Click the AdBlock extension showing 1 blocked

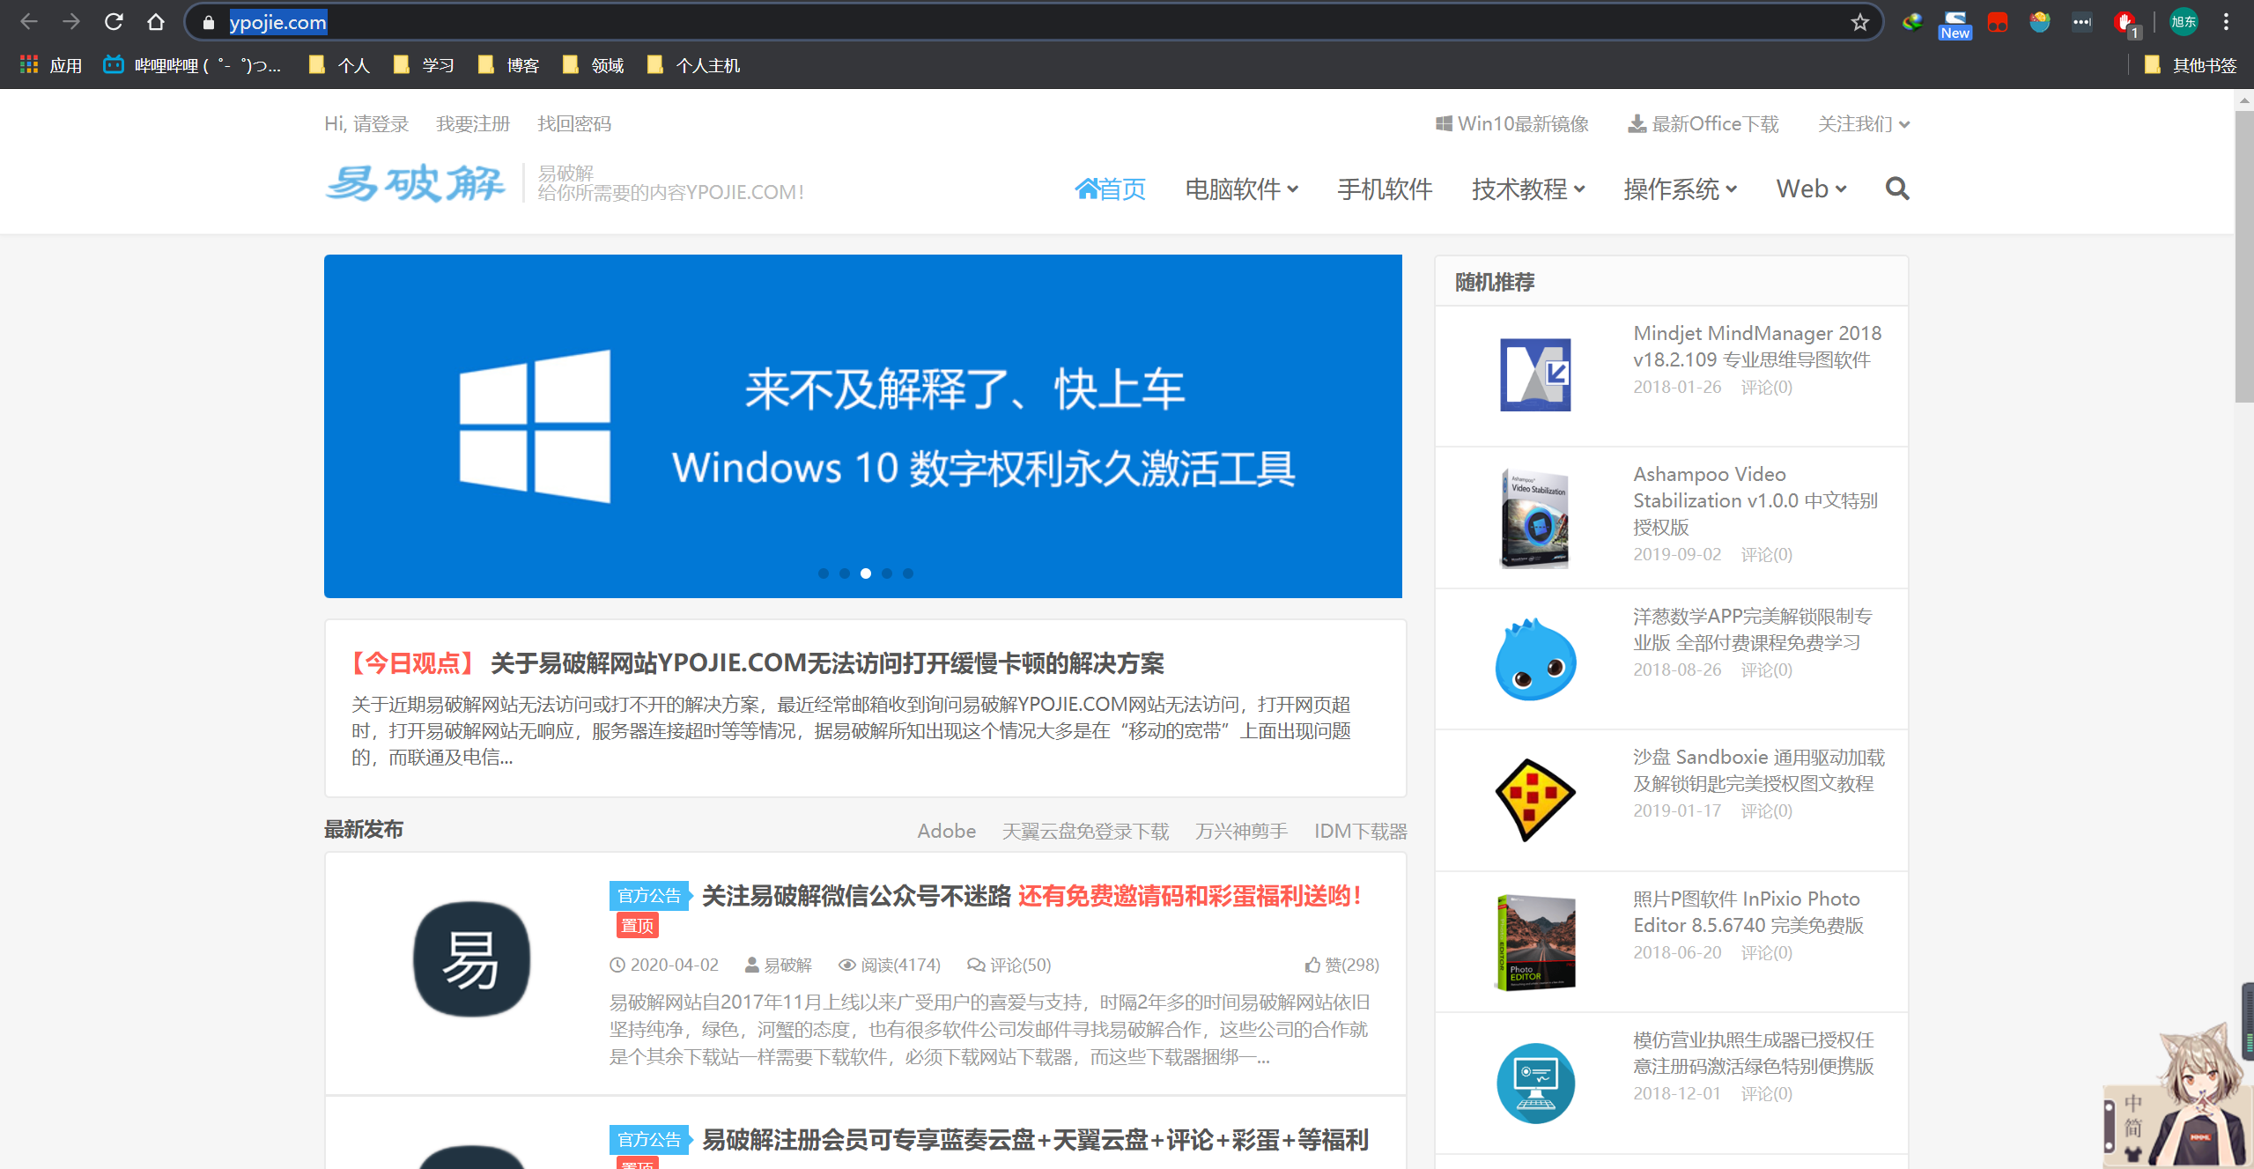click(2125, 22)
